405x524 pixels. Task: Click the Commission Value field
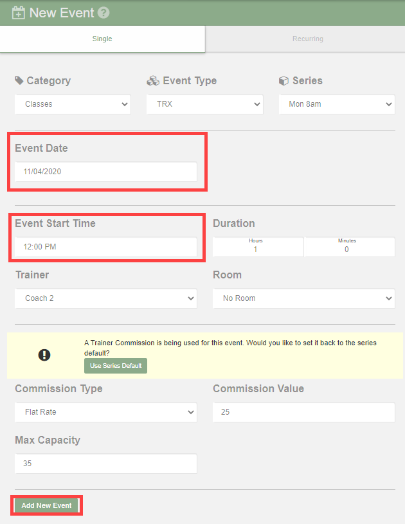coord(303,412)
